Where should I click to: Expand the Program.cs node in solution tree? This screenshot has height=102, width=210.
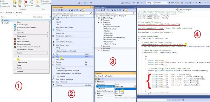tap(98, 50)
